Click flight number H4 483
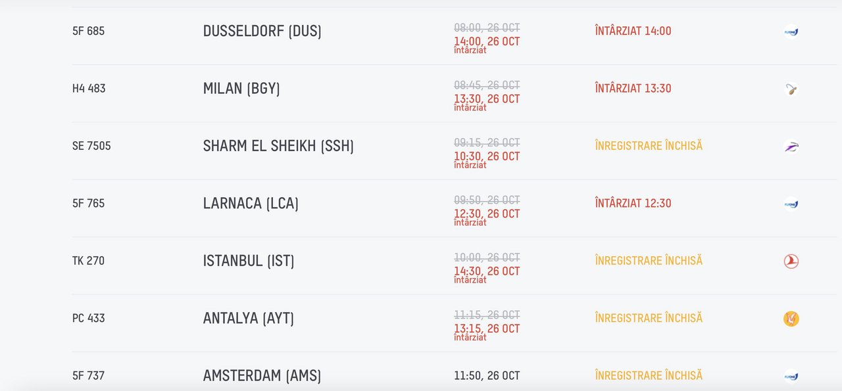 click(89, 89)
